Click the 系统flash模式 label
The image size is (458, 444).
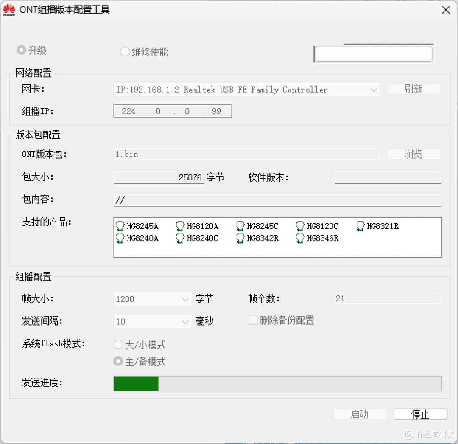[x=54, y=343]
